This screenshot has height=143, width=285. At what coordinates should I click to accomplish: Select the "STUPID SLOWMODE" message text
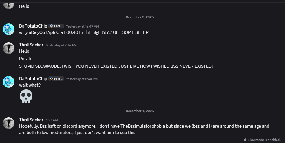(x=116, y=66)
